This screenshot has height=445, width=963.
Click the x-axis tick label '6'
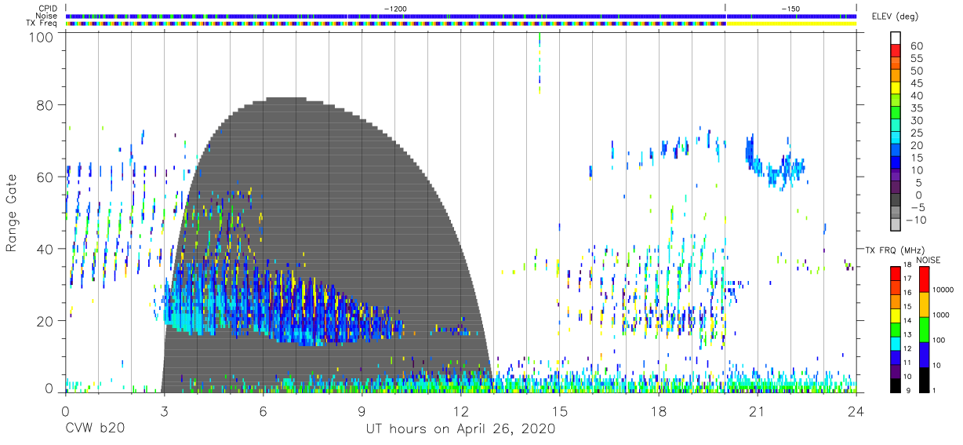point(263,411)
